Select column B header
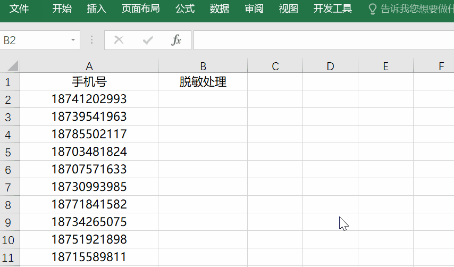Screen dimensions: 454x267 tap(203, 66)
